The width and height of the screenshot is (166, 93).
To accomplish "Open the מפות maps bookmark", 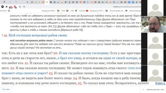I will [74, 11].
